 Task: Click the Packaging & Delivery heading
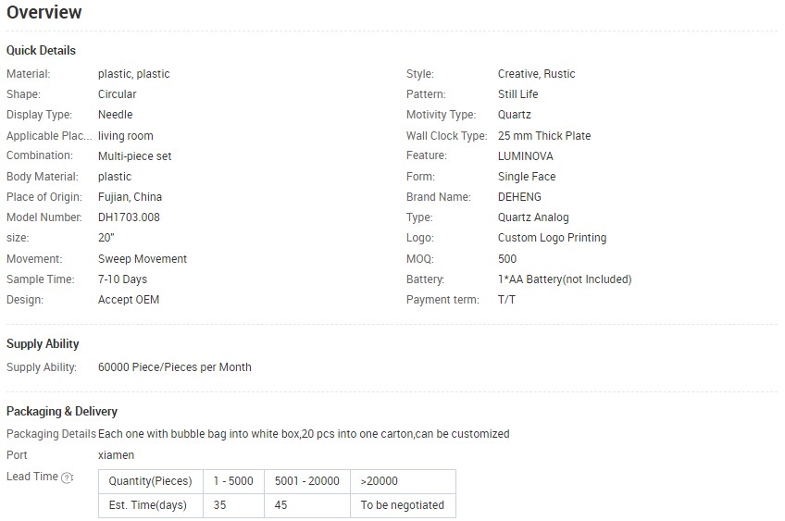point(62,412)
